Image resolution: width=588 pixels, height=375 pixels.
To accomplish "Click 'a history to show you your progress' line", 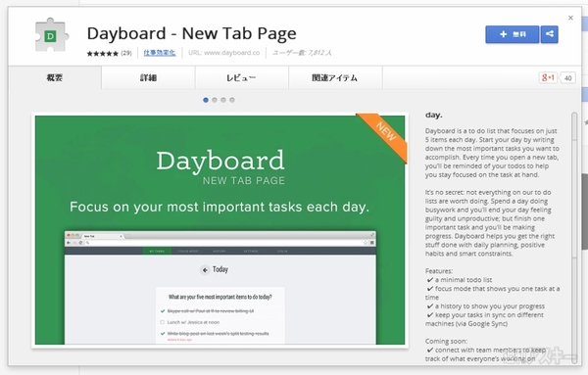I will click(486, 306).
